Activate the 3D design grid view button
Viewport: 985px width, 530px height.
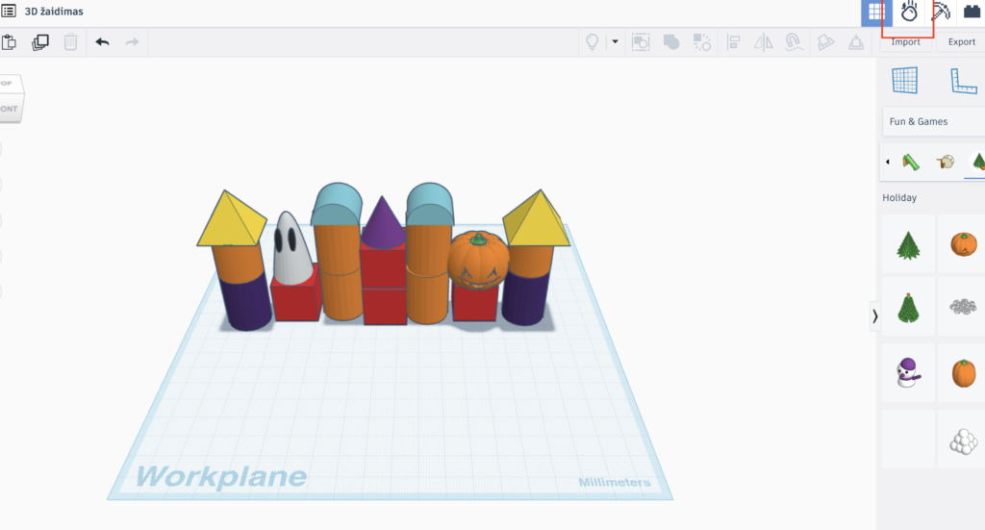click(875, 13)
